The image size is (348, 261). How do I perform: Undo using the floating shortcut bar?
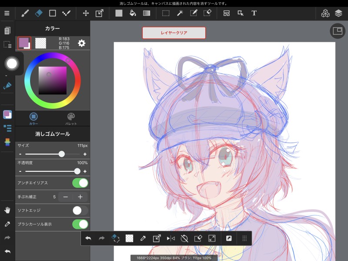click(x=88, y=238)
